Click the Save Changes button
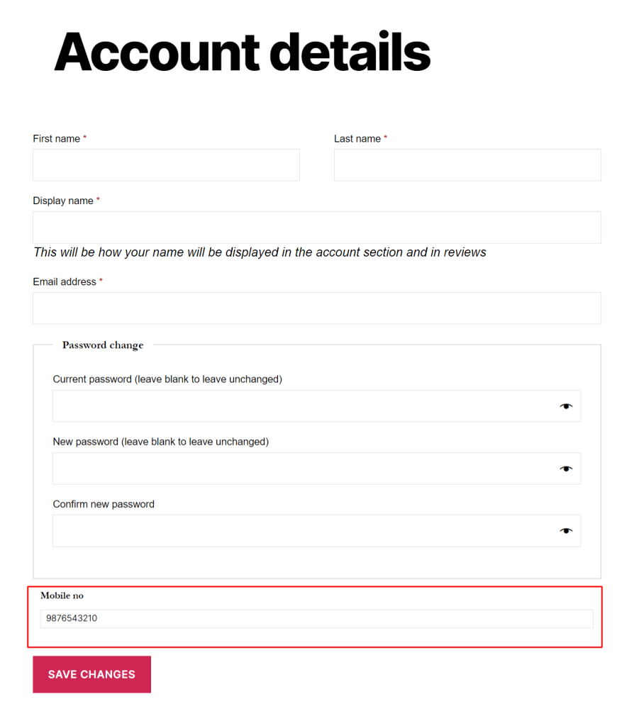The width and height of the screenshot is (639, 726). (x=91, y=674)
